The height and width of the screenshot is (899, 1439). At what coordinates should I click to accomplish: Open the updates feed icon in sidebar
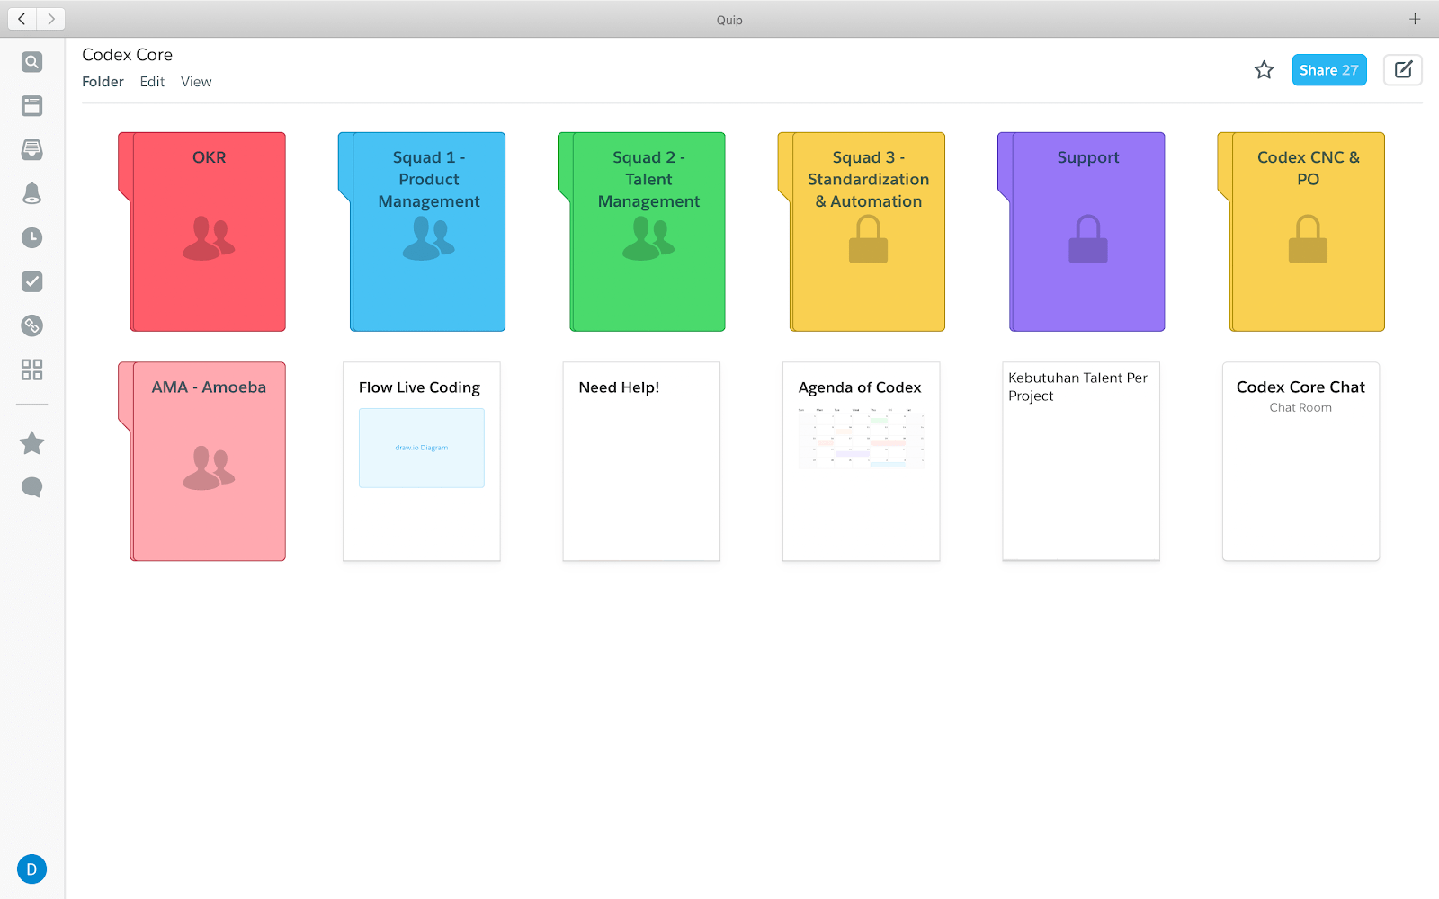[31, 106]
